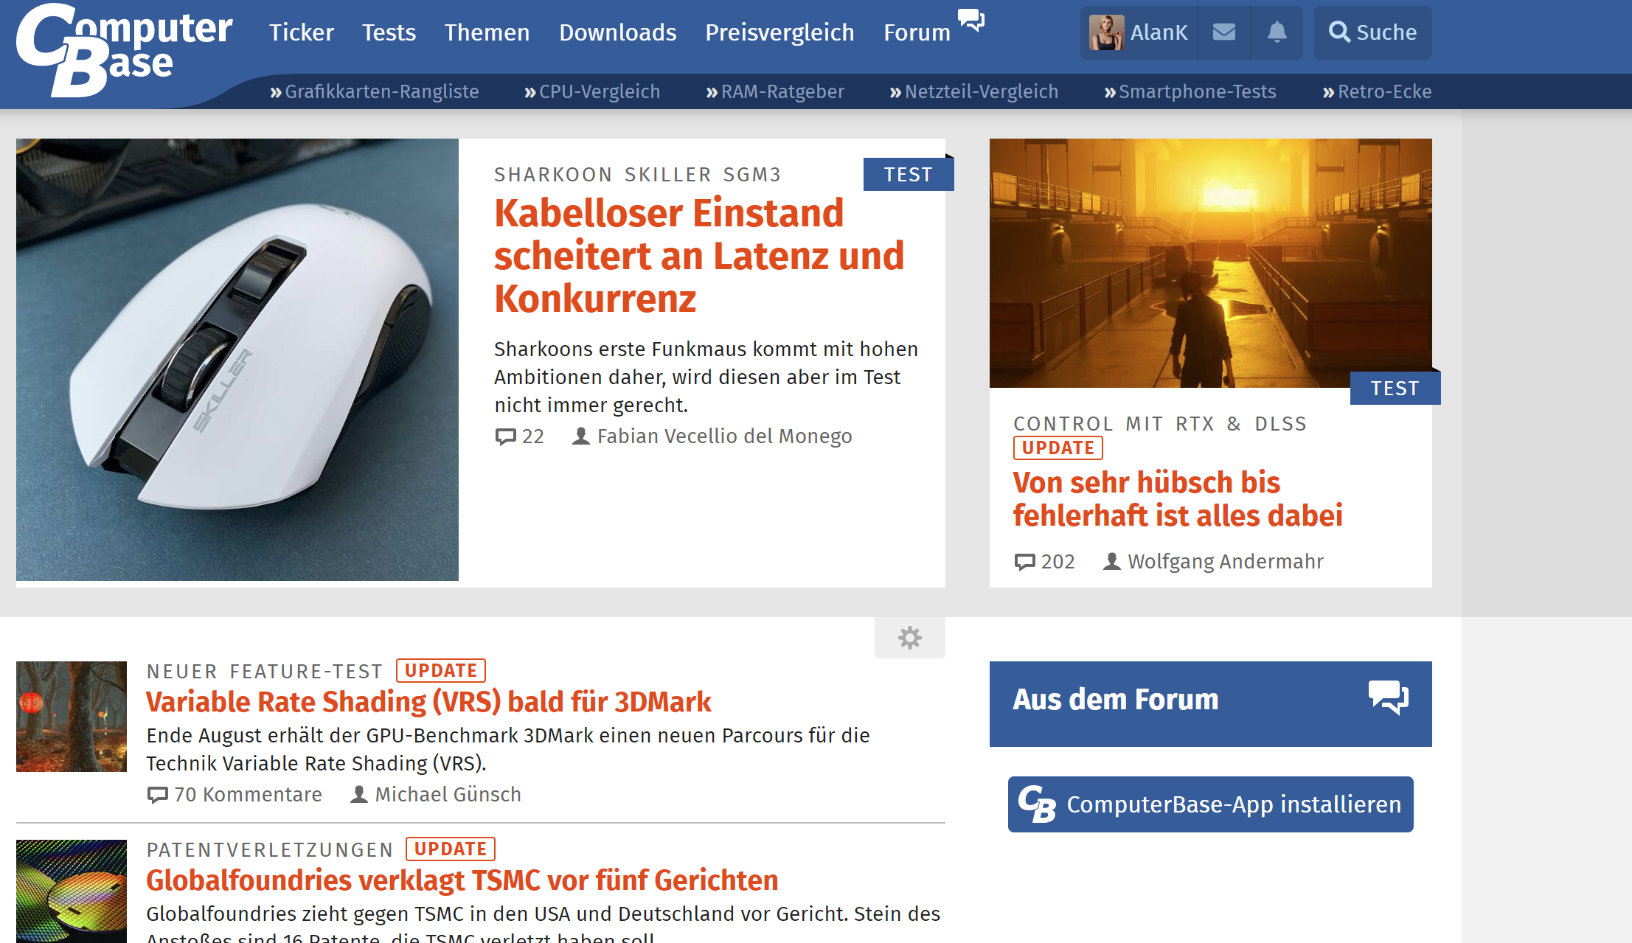Click the Sharkoon mouse article image
Screen dimensions: 1632x943
pyautogui.click(x=237, y=360)
